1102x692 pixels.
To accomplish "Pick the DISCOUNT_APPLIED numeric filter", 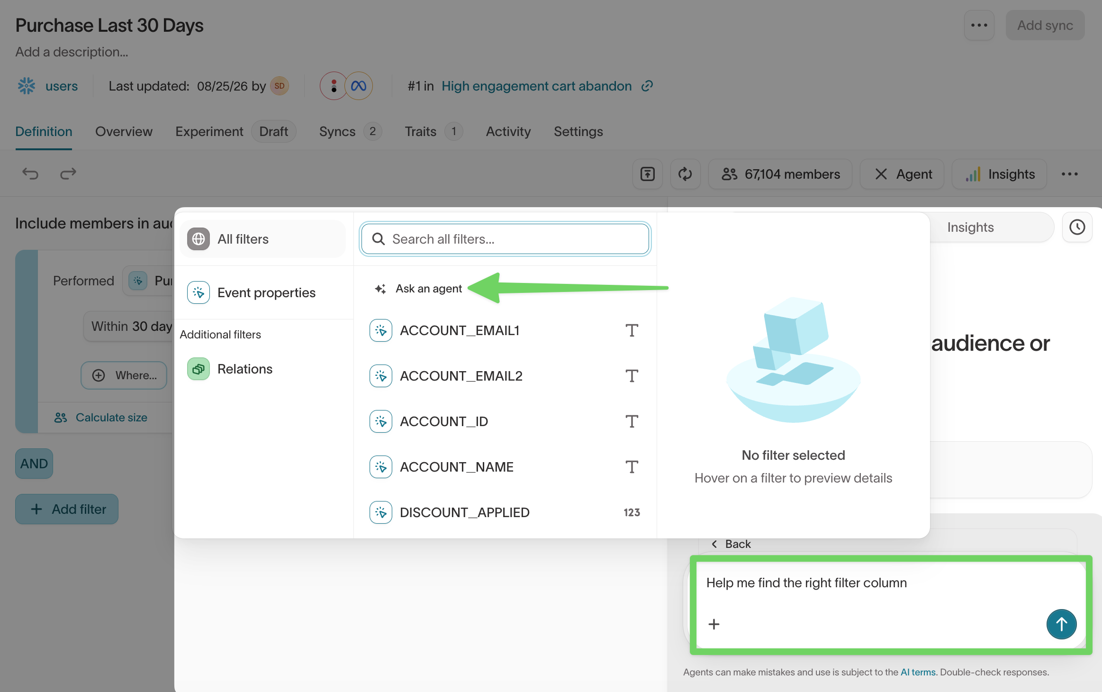I will (505, 512).
